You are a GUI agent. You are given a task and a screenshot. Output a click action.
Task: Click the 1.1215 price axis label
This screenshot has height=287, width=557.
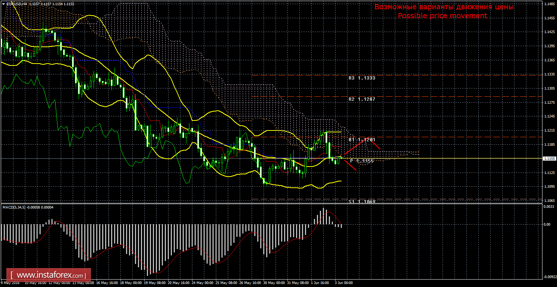(x=550, y=130)
